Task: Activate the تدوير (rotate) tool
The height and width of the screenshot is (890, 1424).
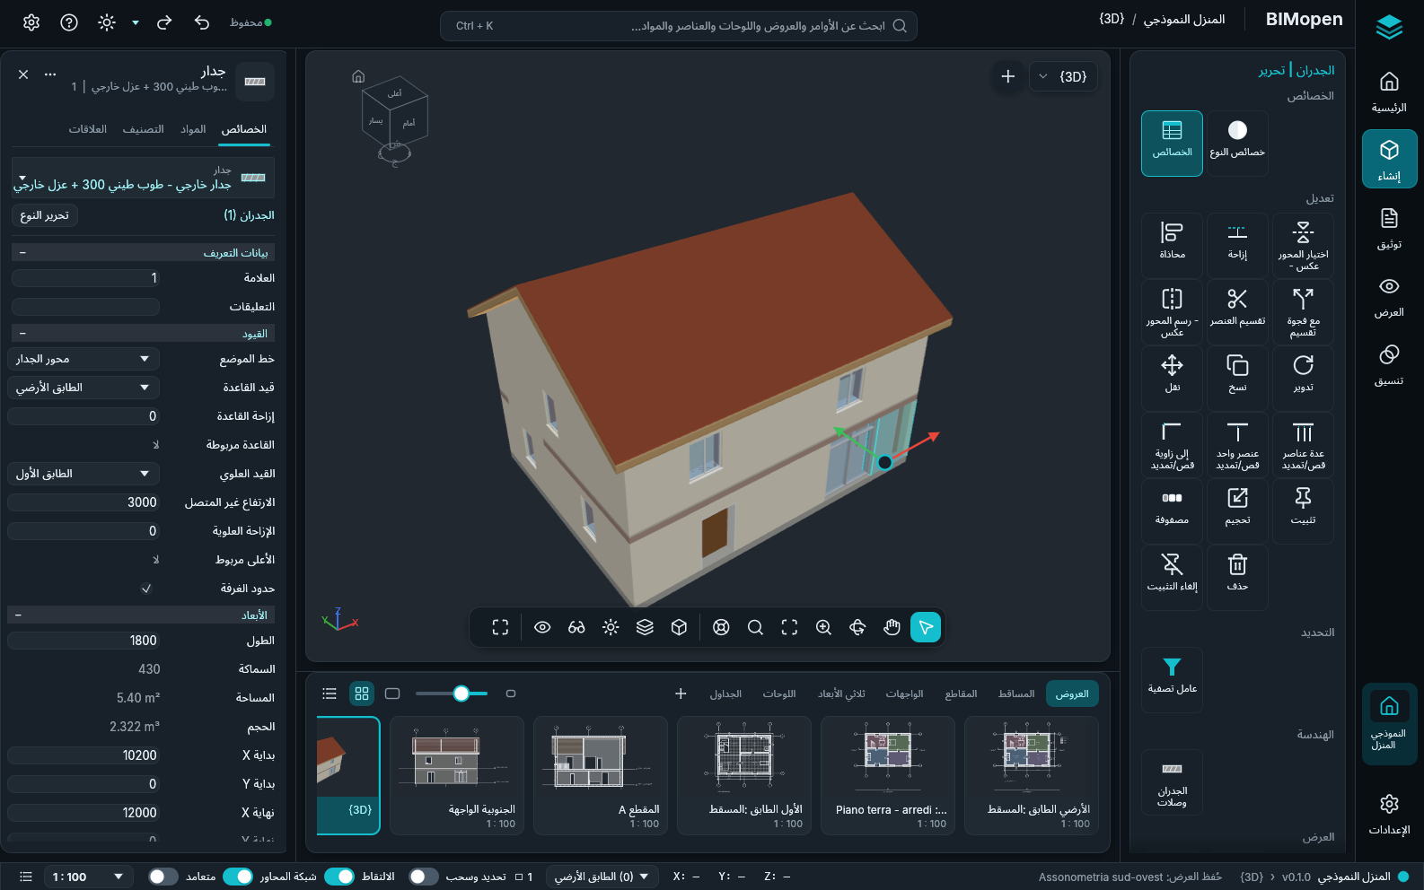Action: pyautogui.click(x=1303, y=378)
